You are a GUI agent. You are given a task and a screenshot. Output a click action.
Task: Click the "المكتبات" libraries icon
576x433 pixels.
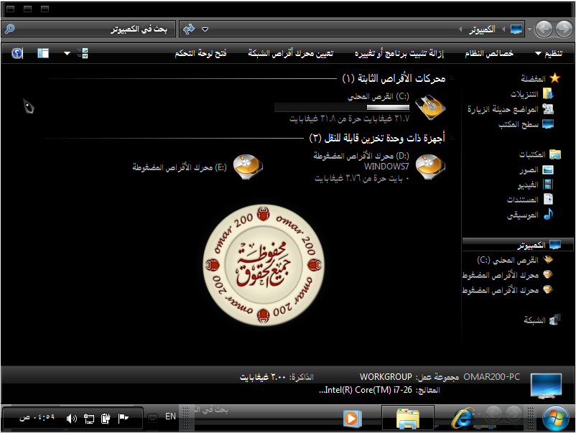(555, 154)
